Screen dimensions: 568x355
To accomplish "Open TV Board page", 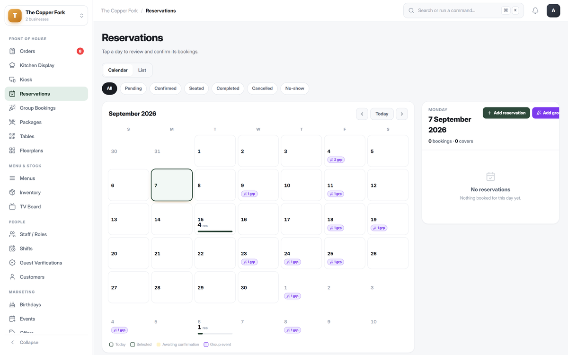I will (46, 207).
